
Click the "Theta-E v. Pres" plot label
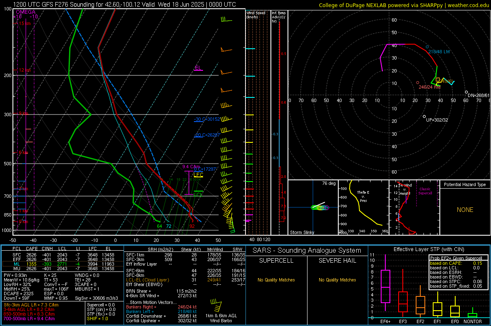[x=363, y=196]
